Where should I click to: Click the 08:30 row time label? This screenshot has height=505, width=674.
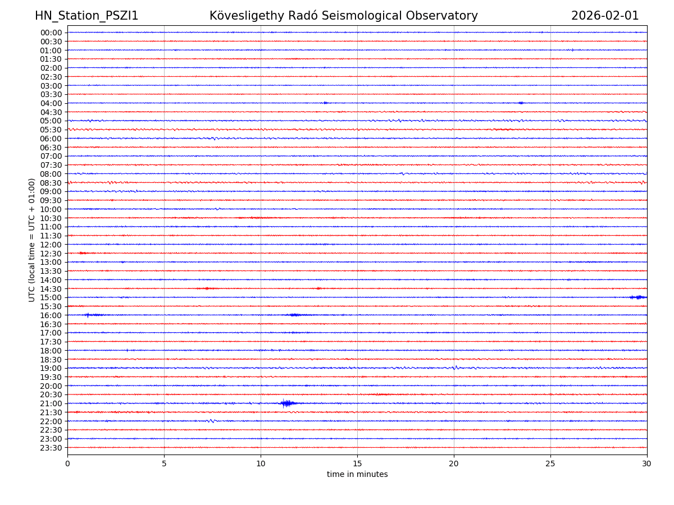(51, 183)
